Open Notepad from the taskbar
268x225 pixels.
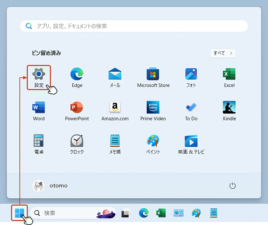pyautogui.click(x=214, y=213)
